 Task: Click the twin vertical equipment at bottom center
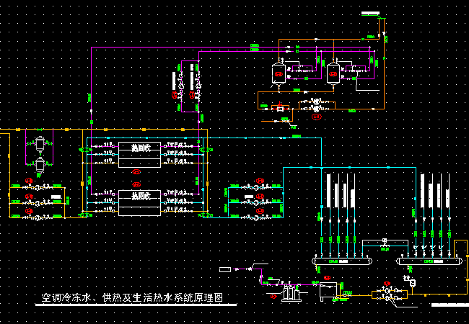click(291, 294)
